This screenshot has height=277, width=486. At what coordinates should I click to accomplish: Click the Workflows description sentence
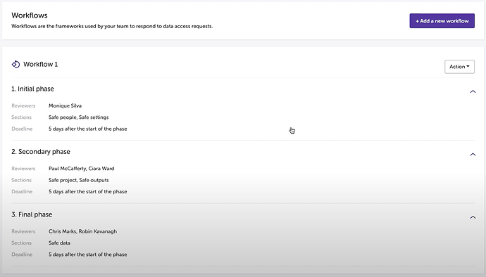112,26
